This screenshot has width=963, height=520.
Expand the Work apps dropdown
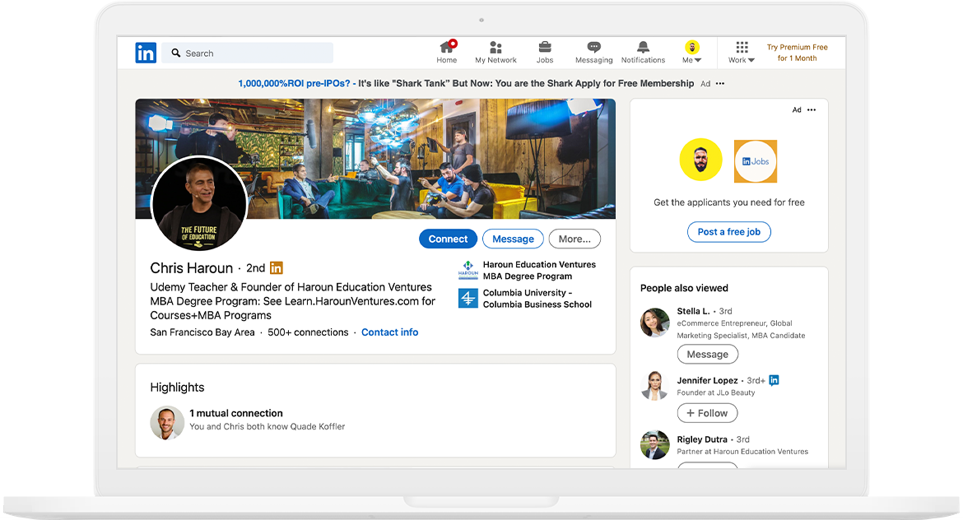coord(742,53)
